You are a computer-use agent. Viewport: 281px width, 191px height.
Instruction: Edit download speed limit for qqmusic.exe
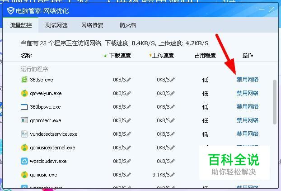click(129, 175)
